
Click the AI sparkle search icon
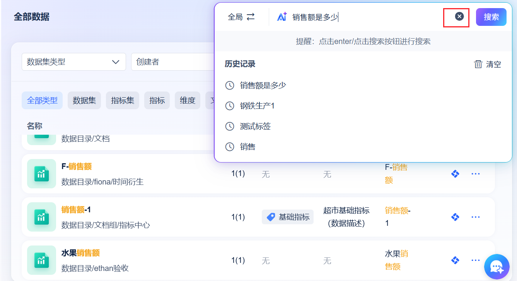282,17
